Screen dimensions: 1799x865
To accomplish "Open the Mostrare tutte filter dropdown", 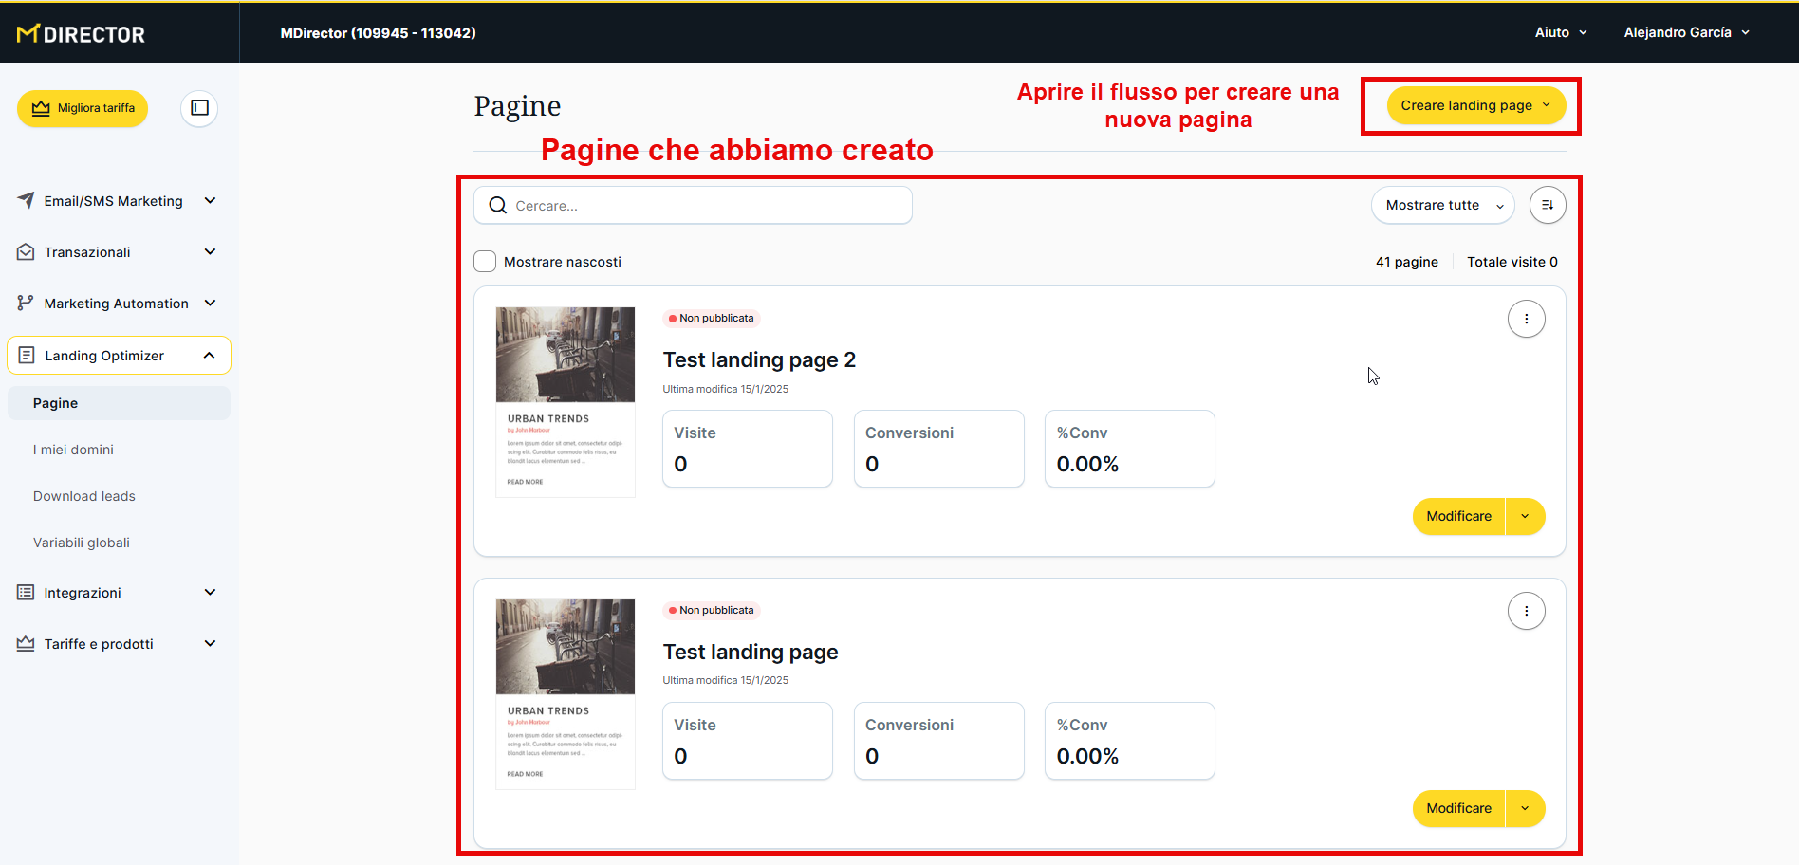I will coord(1442,205).
